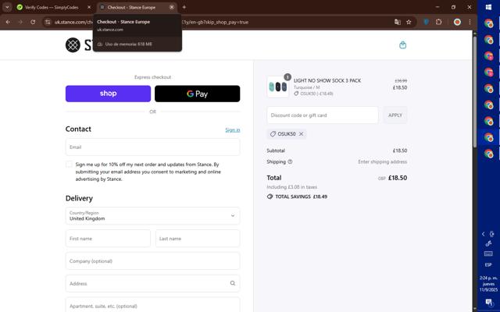Go back to previous page
Viewport: 500px width, 312px height.
click(8, 22)
